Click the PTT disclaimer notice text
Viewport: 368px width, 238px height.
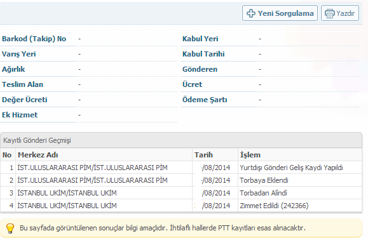163,228
